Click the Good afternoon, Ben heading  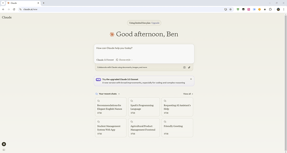(x=147, y=34)
